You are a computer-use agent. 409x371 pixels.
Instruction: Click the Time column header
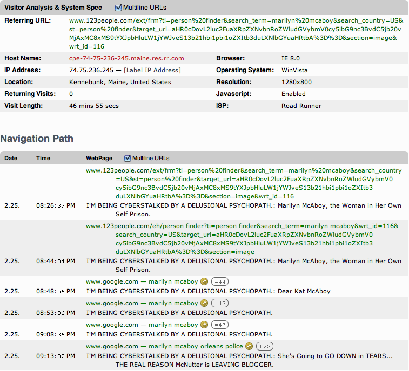[x=43, y=158]
